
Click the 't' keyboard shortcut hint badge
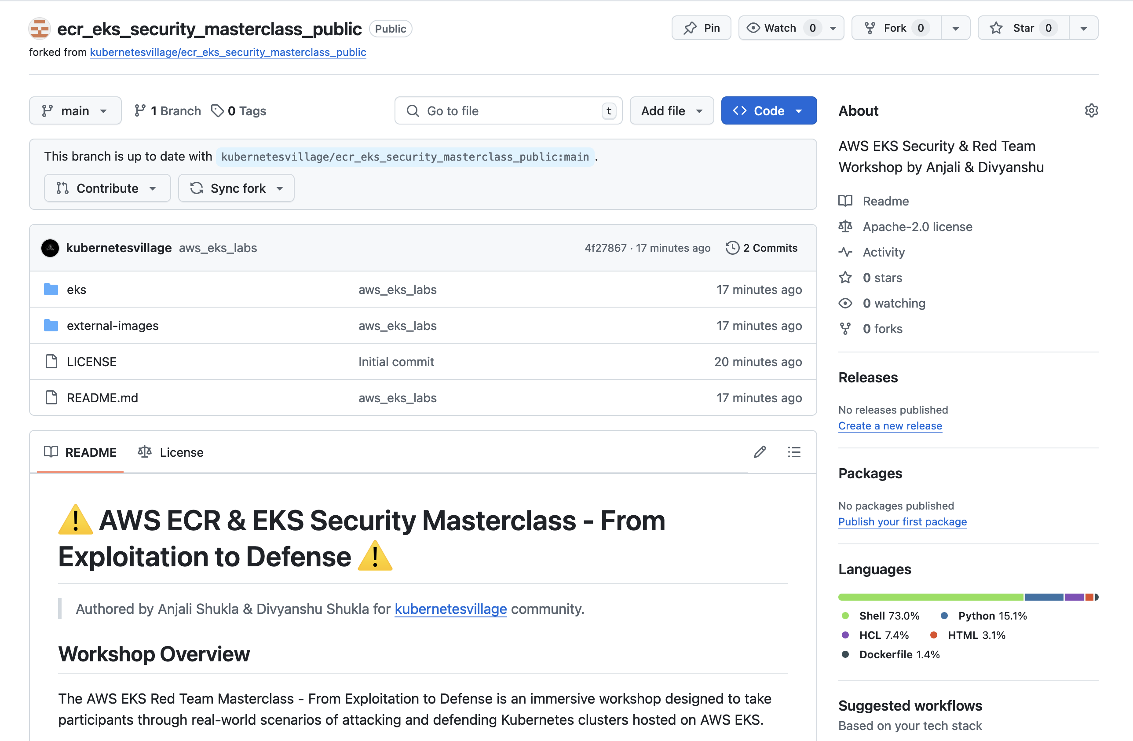[609, 111]
